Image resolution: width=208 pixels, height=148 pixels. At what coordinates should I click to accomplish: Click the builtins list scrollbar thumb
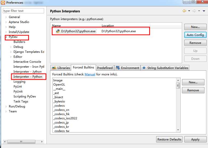[x=178, y=86]
